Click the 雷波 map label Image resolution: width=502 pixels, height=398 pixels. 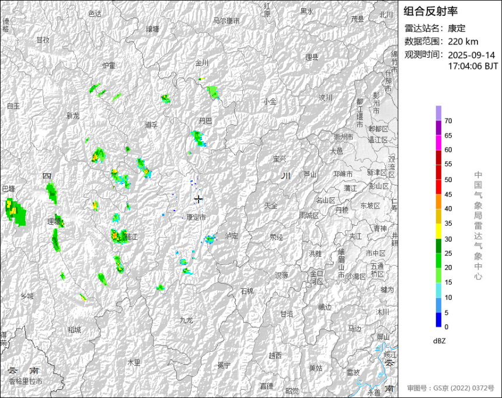[353, 372]
